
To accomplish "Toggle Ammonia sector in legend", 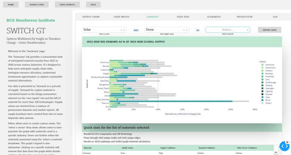I will 269,64.
